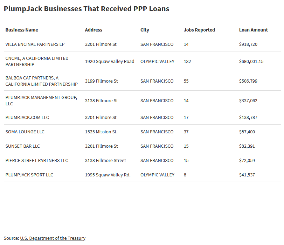The width and height of the screenshot is (284, 245).
Task: Click the City column header
Action: [x=145, y=30]
